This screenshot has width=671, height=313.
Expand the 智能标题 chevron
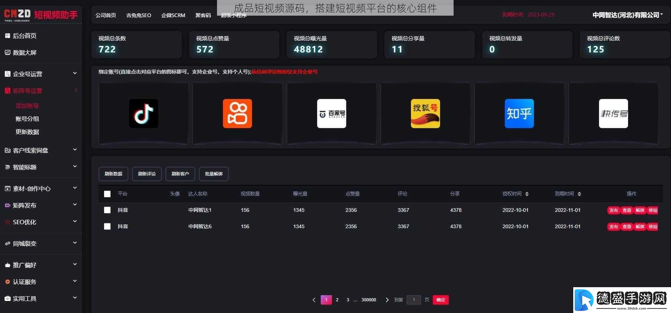[x=75, y=167]
